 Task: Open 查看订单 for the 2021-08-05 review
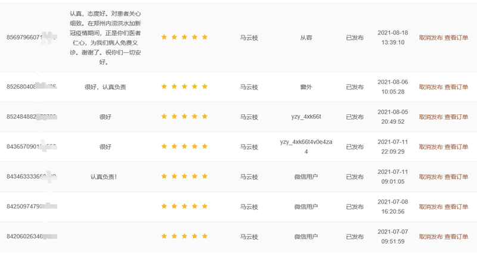click(x=456, y=117)
